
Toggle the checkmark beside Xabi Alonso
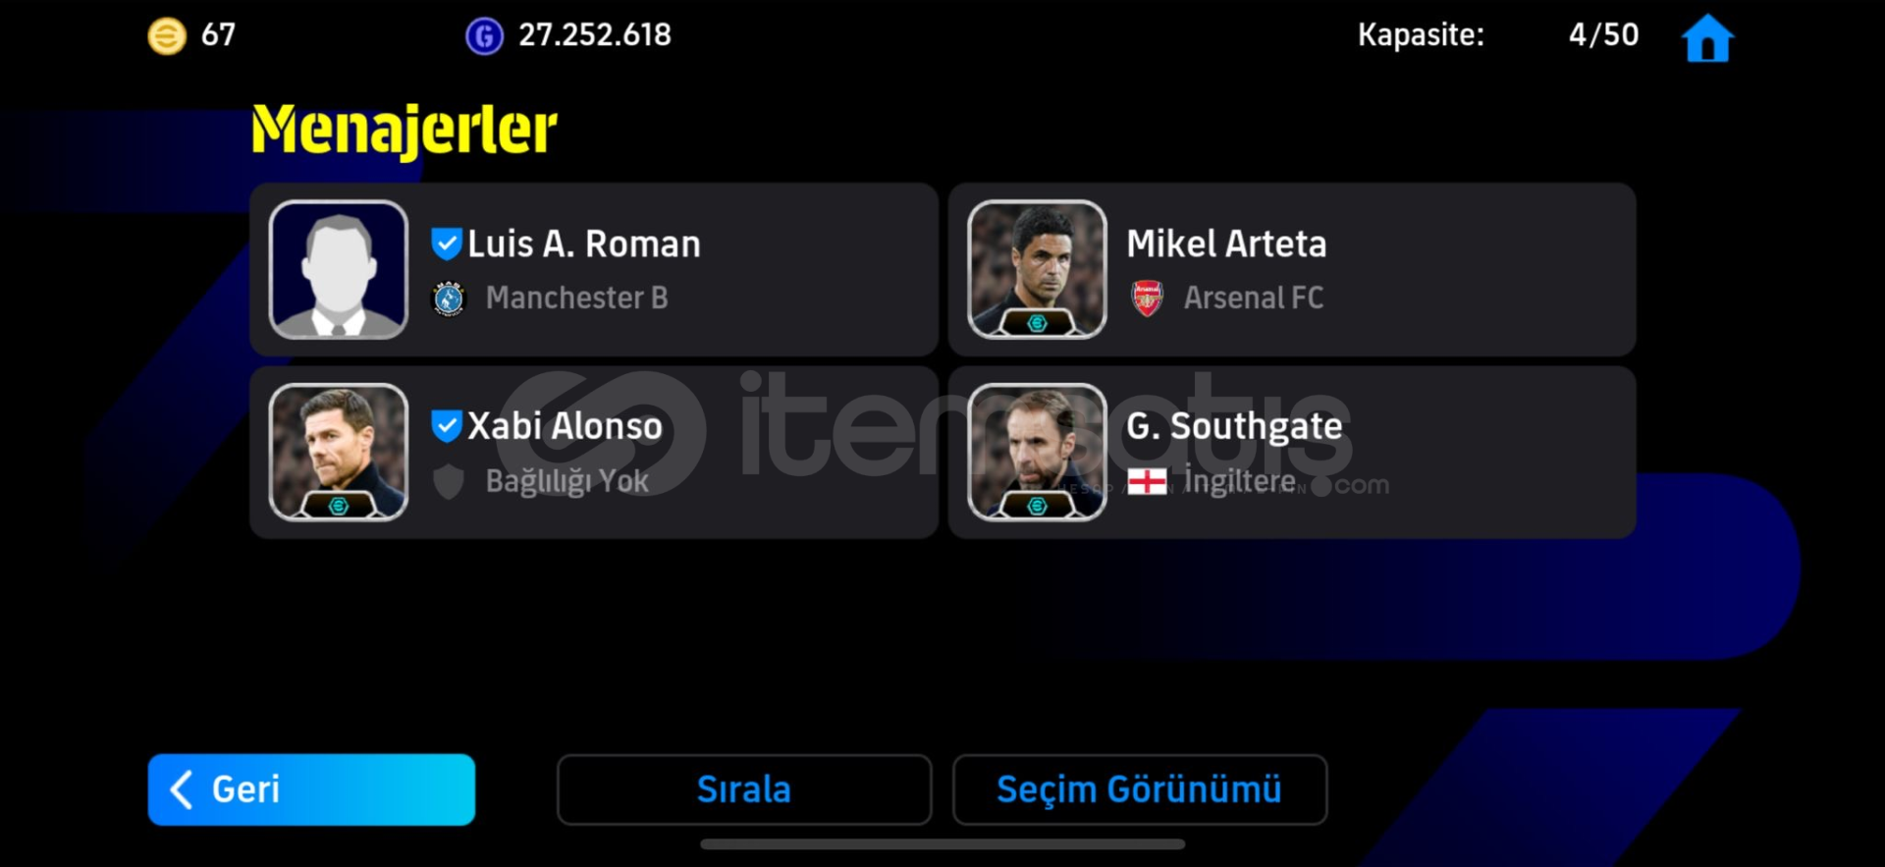447,425
